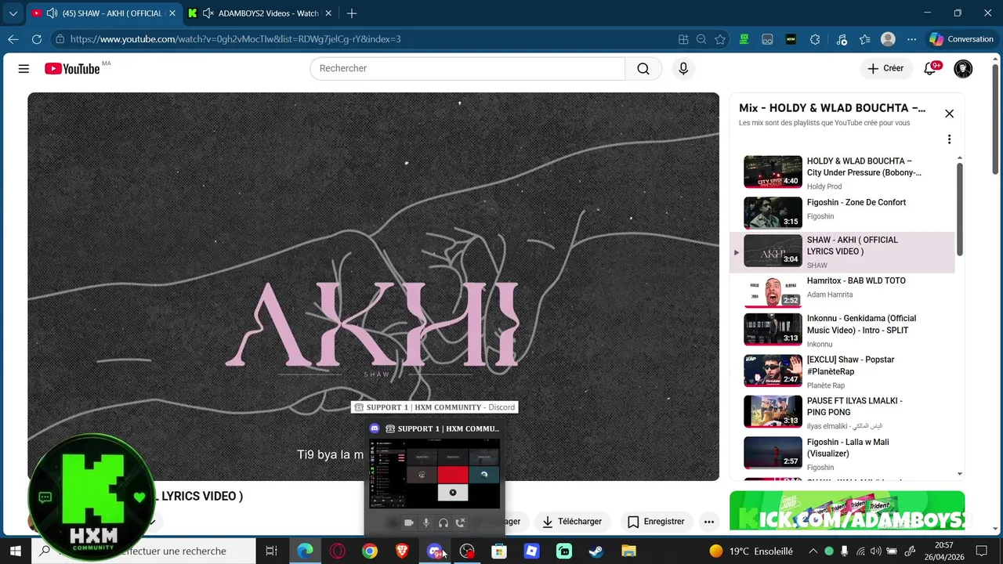This screenshot has width=1003, height=564.
Task: Open Opera GX from taskbar
Action: click(x=337, y=551)
